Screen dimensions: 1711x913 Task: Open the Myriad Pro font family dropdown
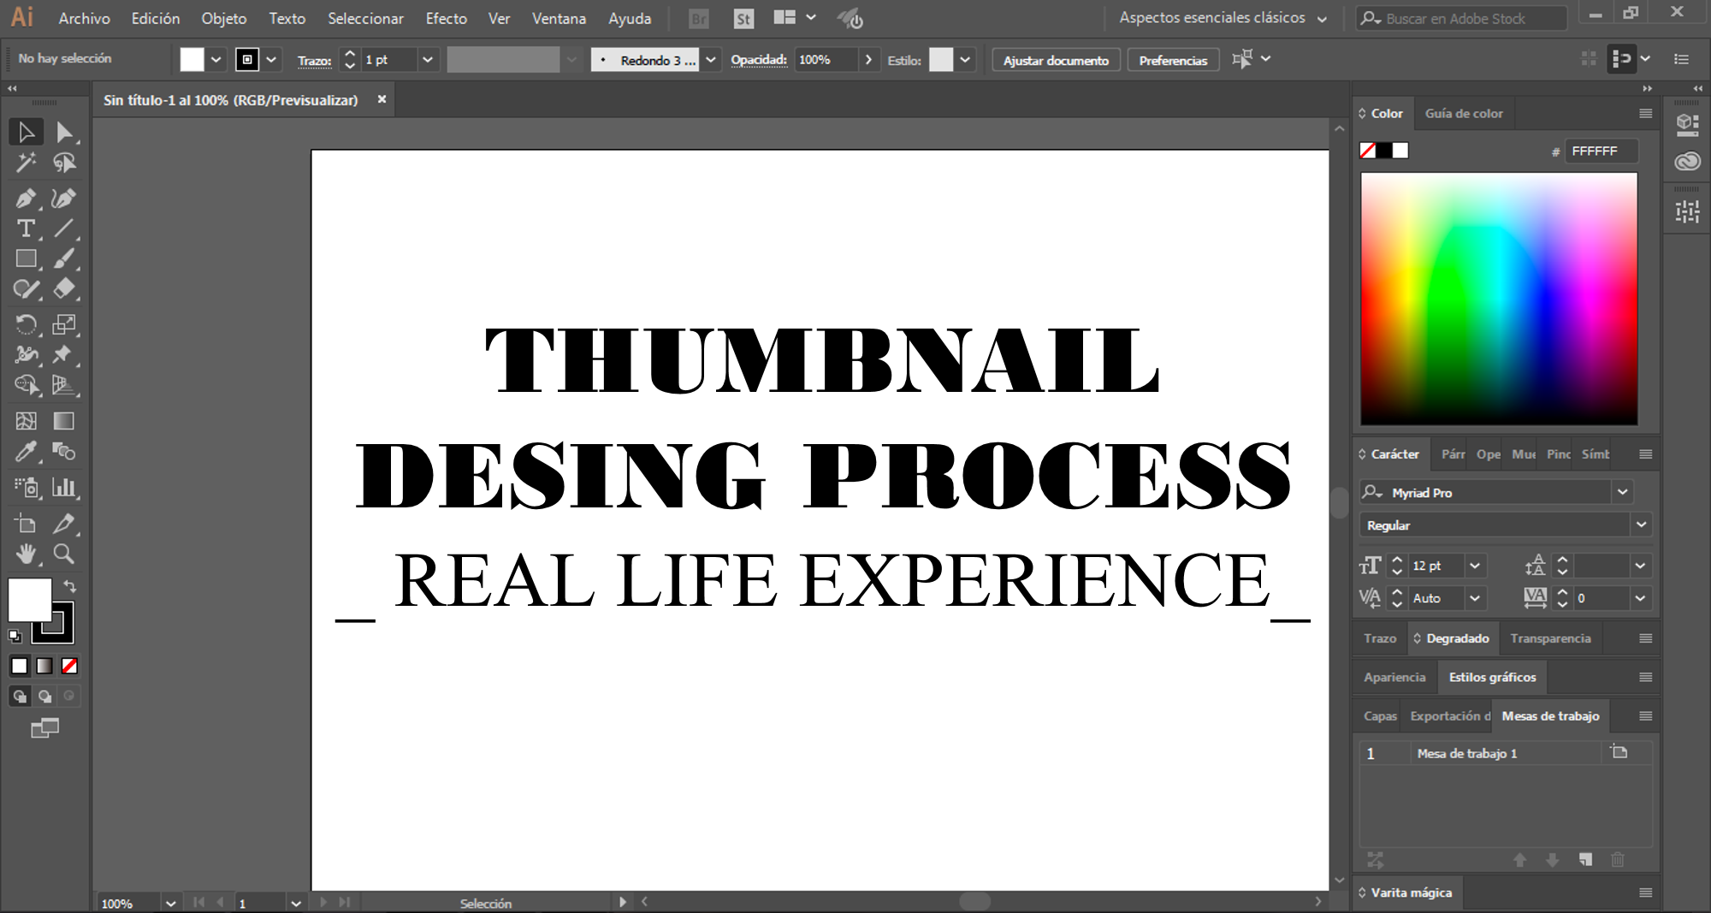(x=1622, y=492)
